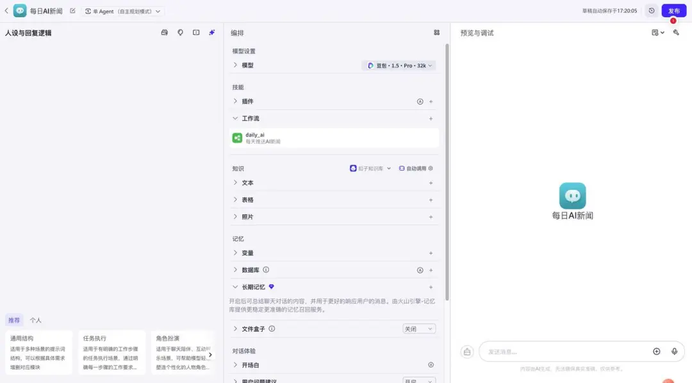This screenshot has height=383, width=692.
Task: Add text knowledge with plus icon
Action: [431, 183]
